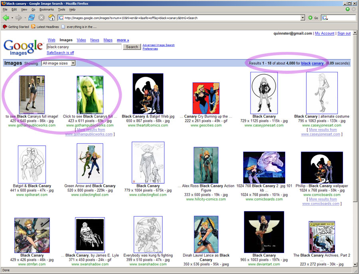Open the Preferences link
This screenshot has width=359, height=274.
tap(150, 49)
